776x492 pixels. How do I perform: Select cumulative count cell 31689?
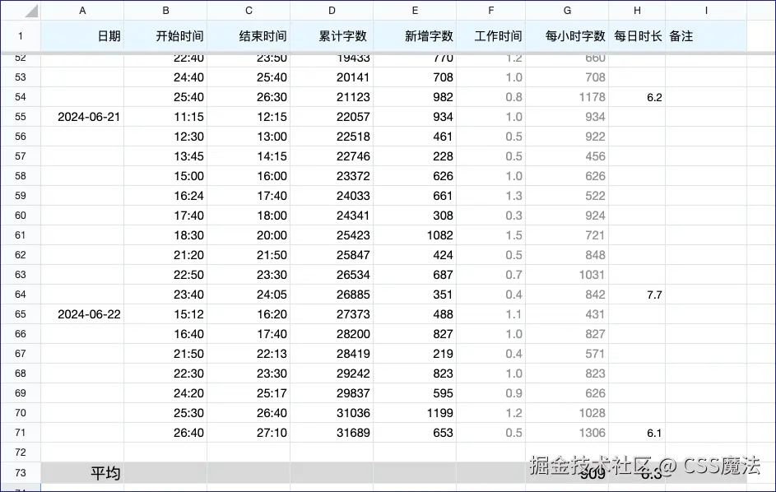[332, 433]
